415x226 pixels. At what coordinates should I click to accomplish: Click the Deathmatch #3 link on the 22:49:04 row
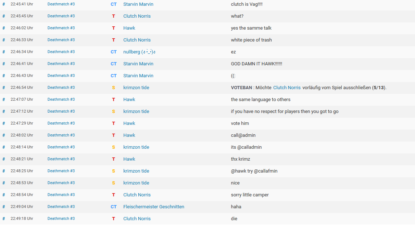click(61, 207)
